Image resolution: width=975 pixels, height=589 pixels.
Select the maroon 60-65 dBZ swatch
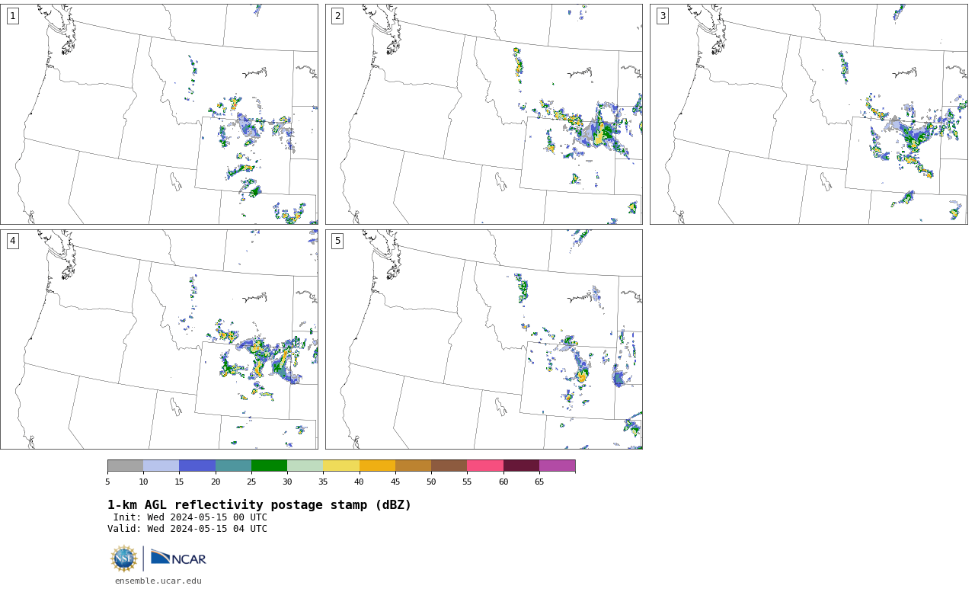click(521, 466)
